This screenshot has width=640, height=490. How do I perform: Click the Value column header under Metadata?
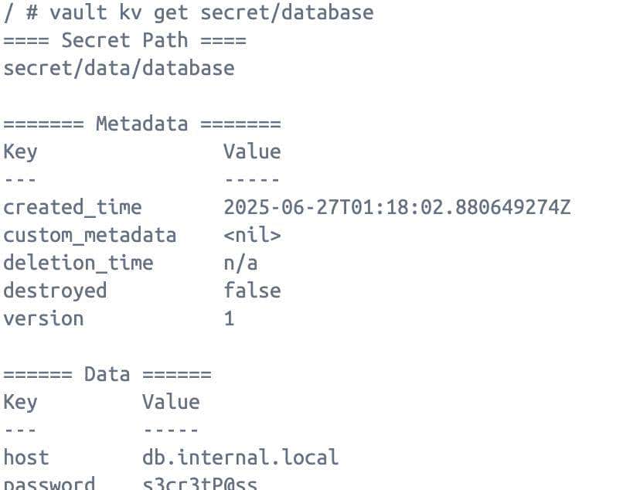pos(252,151)
